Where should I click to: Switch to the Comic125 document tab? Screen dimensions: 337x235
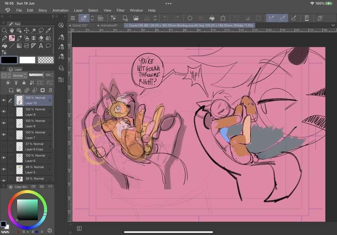(80, 25)
